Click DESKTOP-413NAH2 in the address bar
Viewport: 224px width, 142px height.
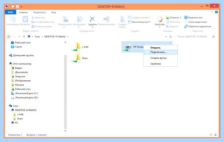point(55,37)
